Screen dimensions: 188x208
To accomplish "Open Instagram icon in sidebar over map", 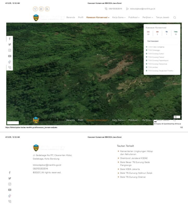I will click(x=10, y=50).
